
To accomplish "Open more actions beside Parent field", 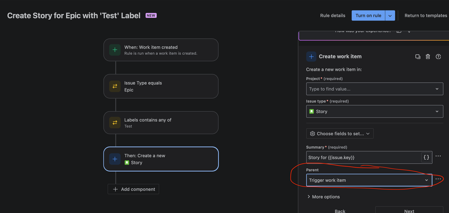I will pos(438,179).
